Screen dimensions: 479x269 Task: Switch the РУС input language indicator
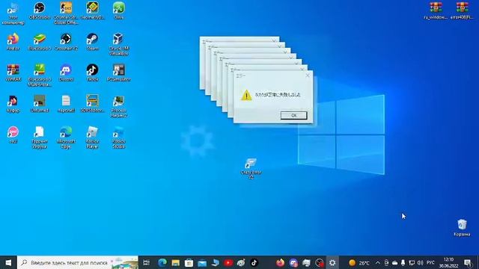click(430, 262)
